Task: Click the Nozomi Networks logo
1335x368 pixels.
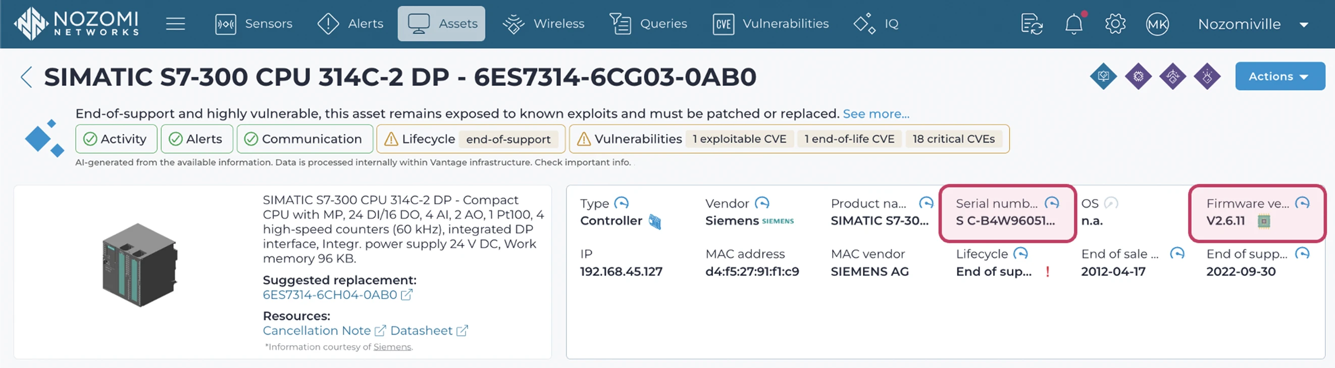Action: click(x=76, y=23)
